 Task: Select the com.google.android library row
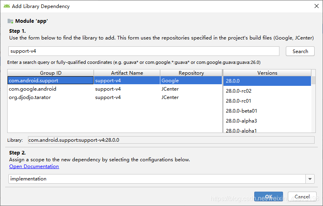tap(115, 89)
